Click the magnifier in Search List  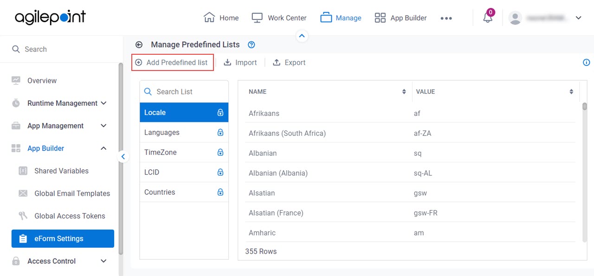pyautogui.click(x=148, y=91)
